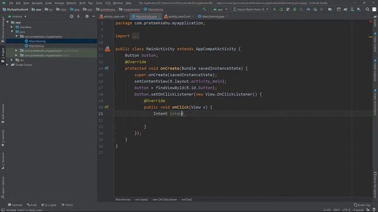Switch to the Main2Activity.java editor tab
The image size is (378, 212).
click(x=213, y=16)
